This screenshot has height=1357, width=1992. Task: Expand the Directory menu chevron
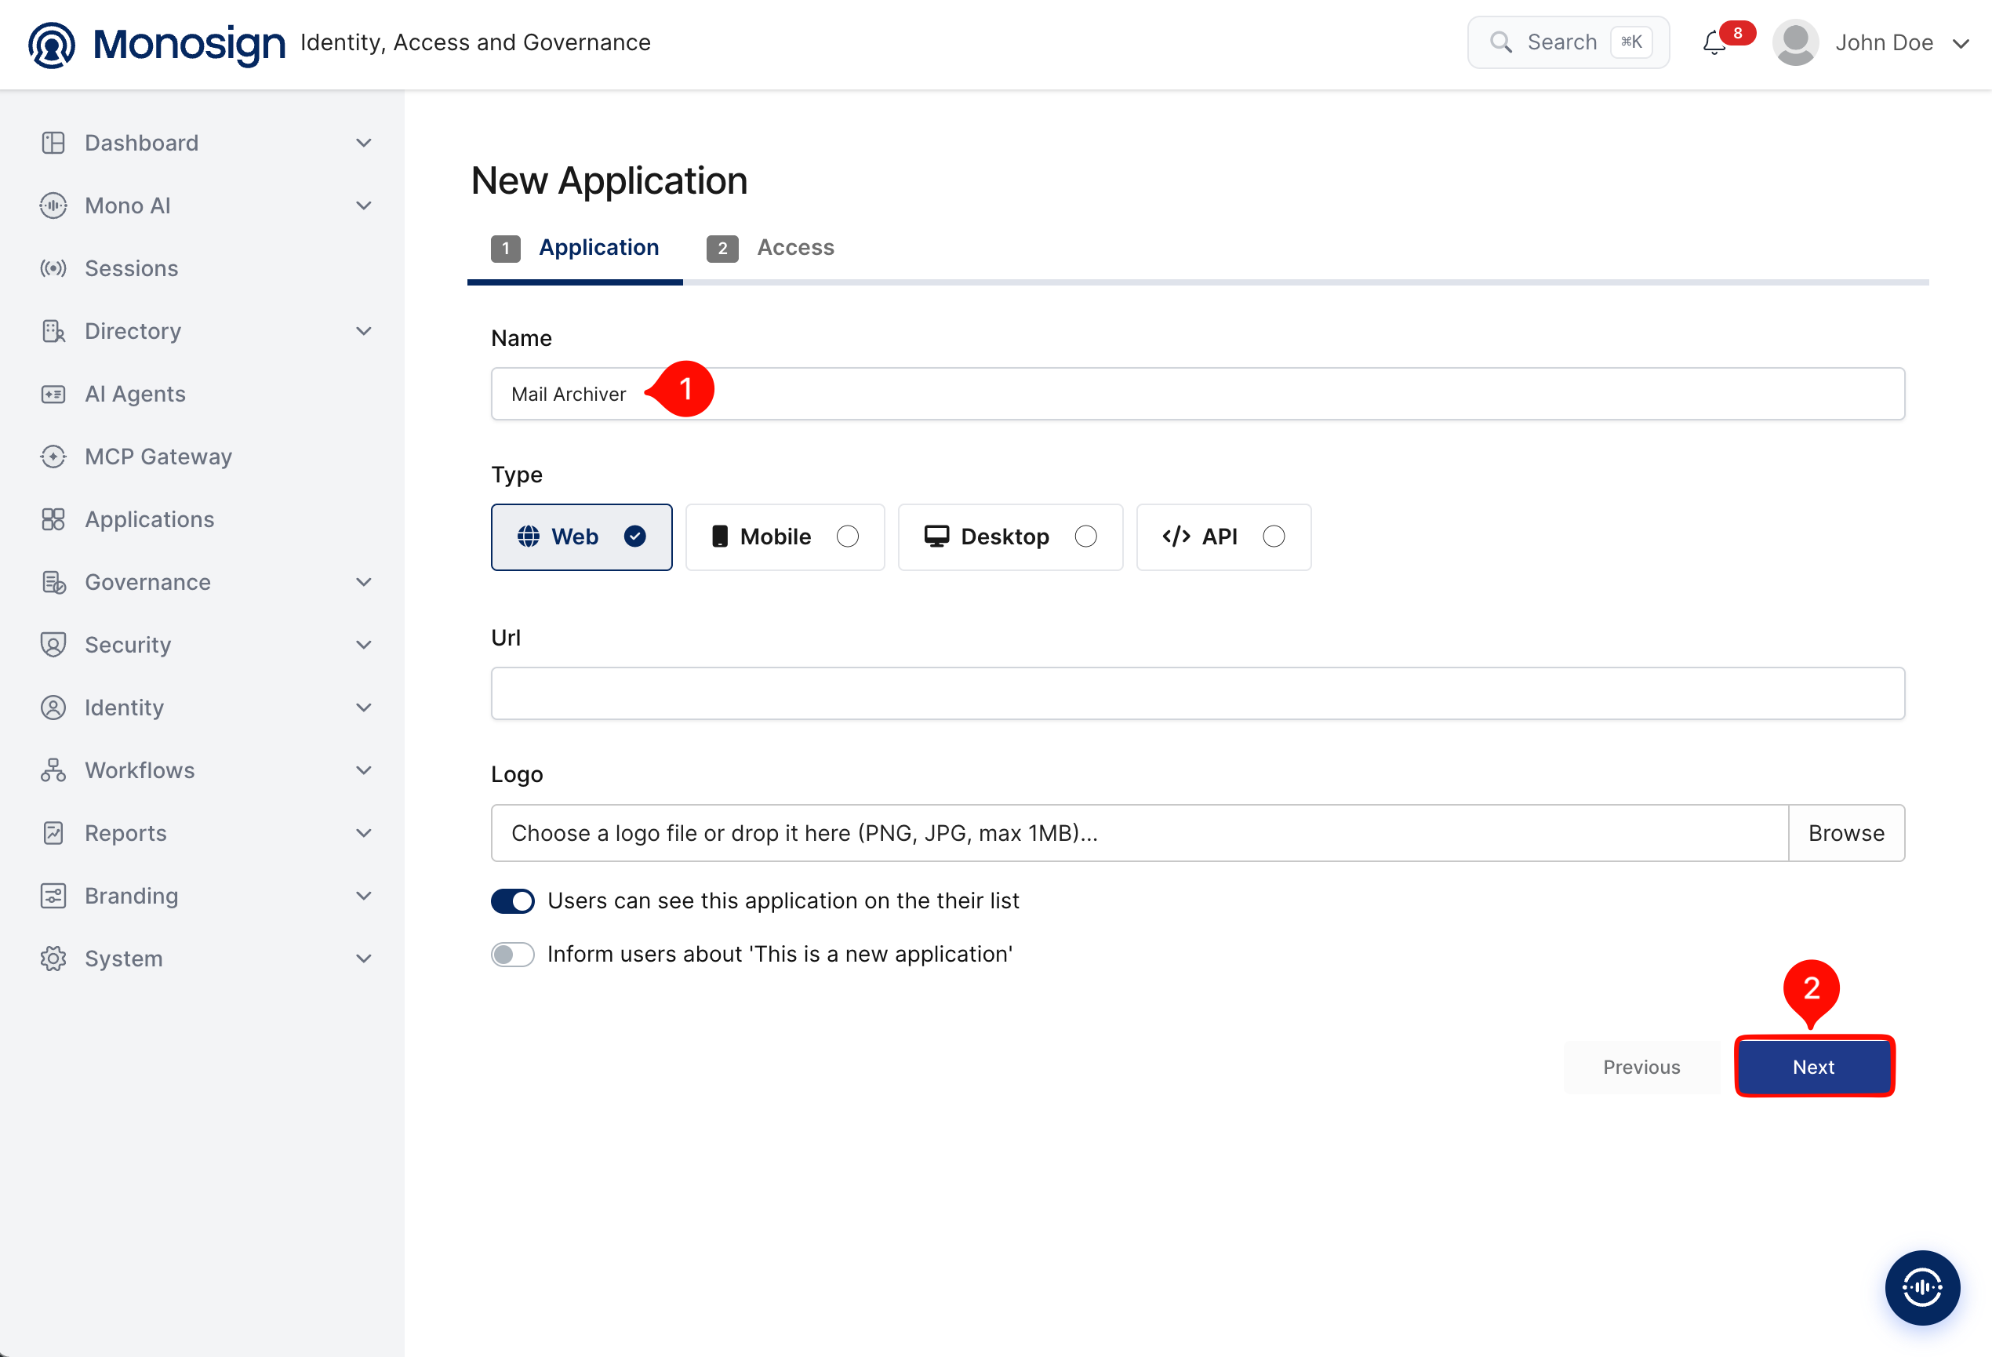pos(363,331)
